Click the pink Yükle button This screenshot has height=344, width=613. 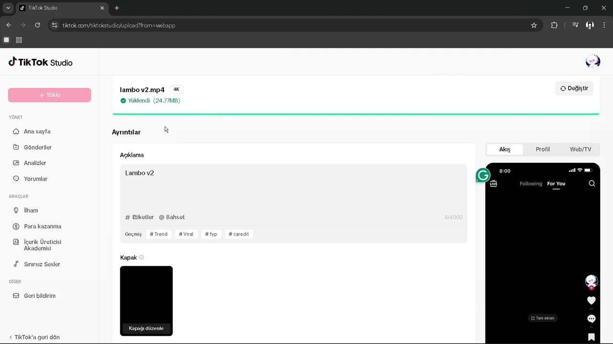tap(49, 95)
